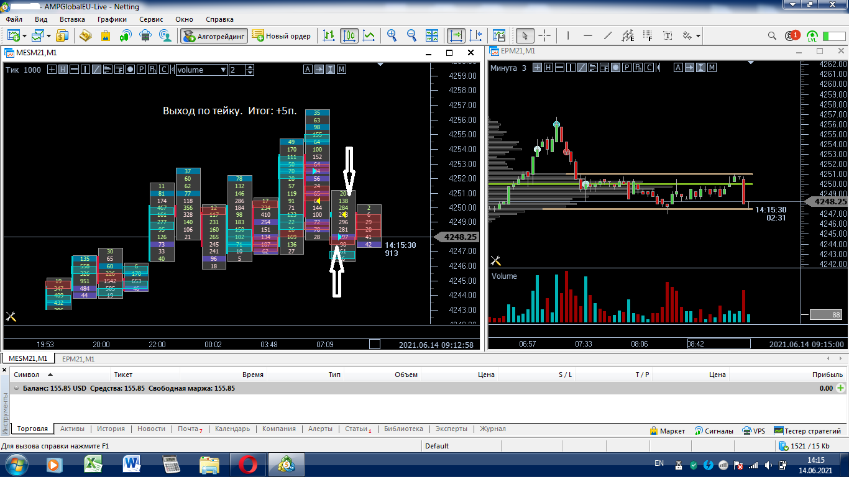
Task: Activate the crosshair cursor
Action: click(544, 35)
